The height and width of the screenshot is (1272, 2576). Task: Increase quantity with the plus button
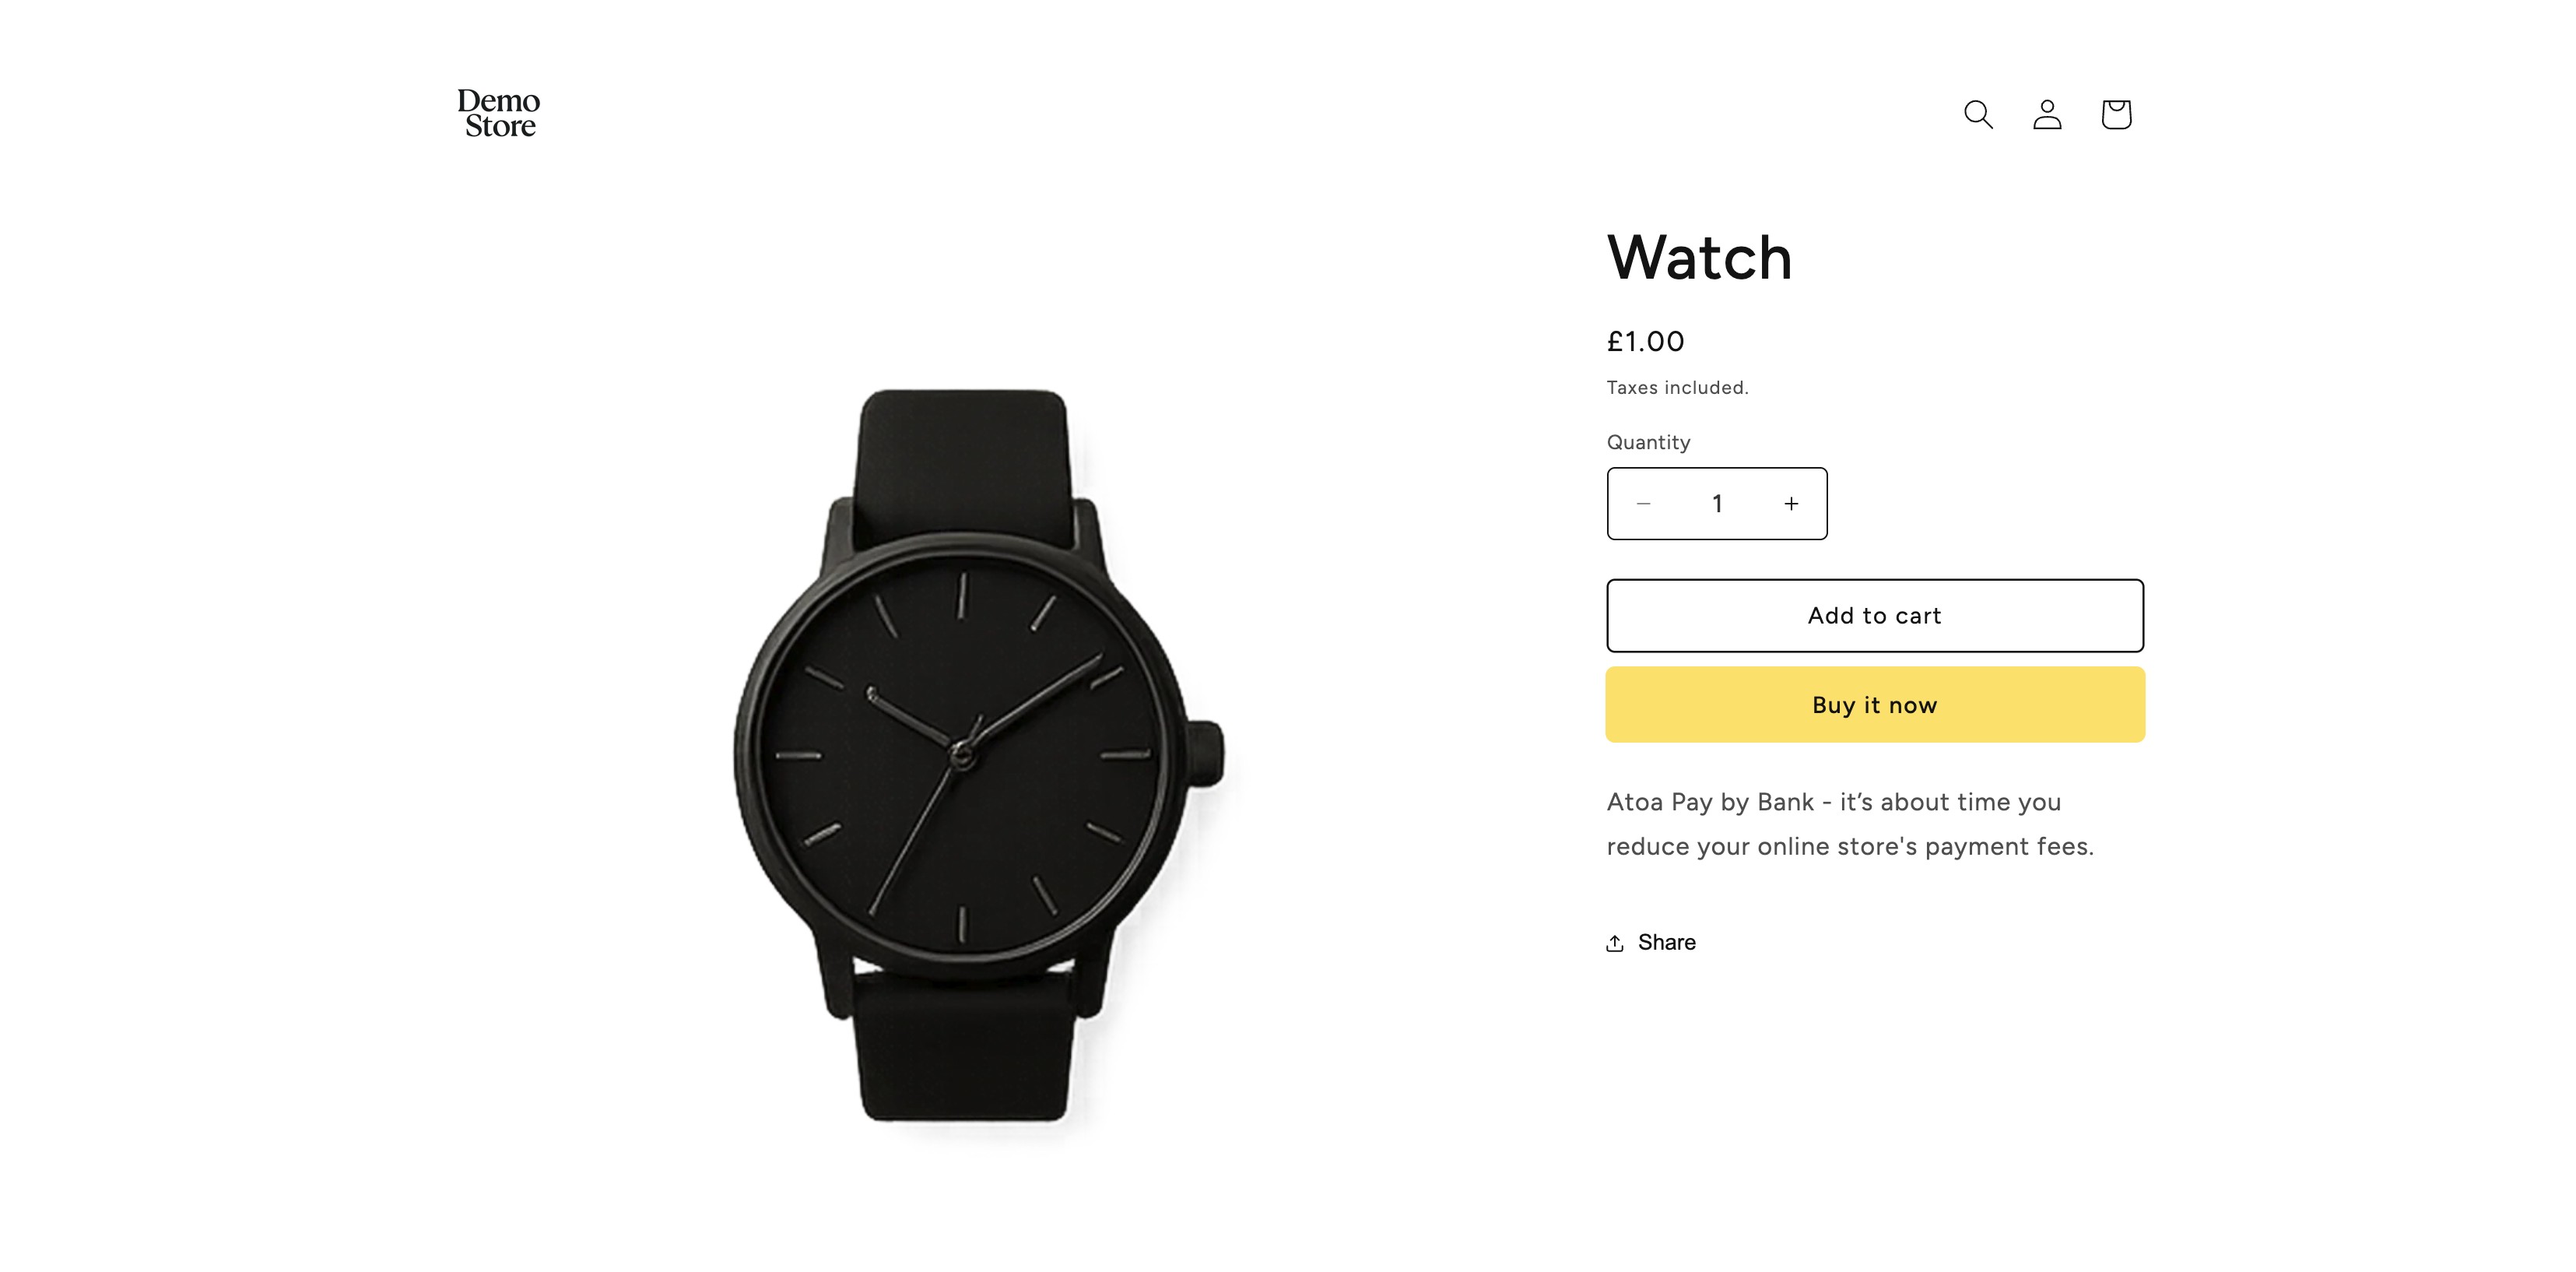tap(1791, 504)
